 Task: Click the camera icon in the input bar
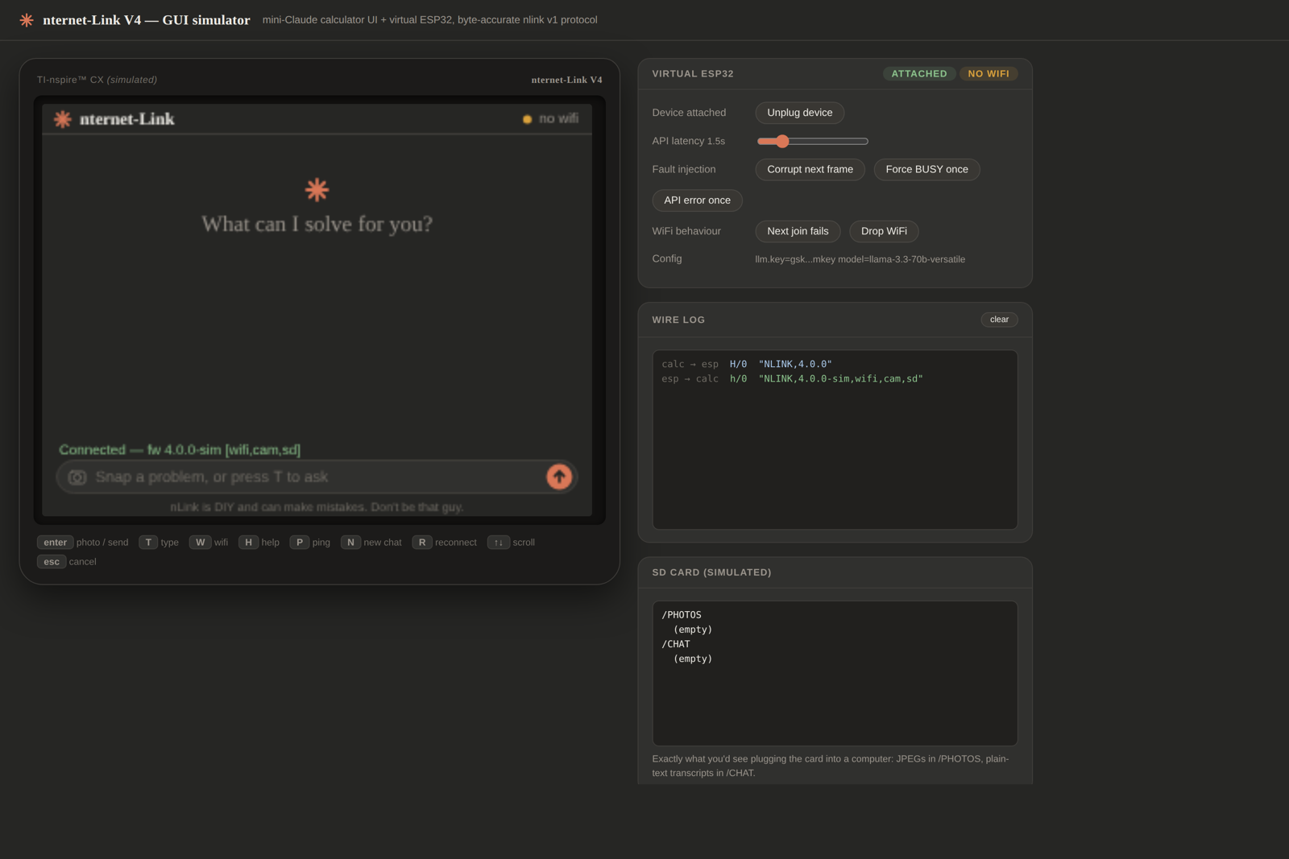77,477
